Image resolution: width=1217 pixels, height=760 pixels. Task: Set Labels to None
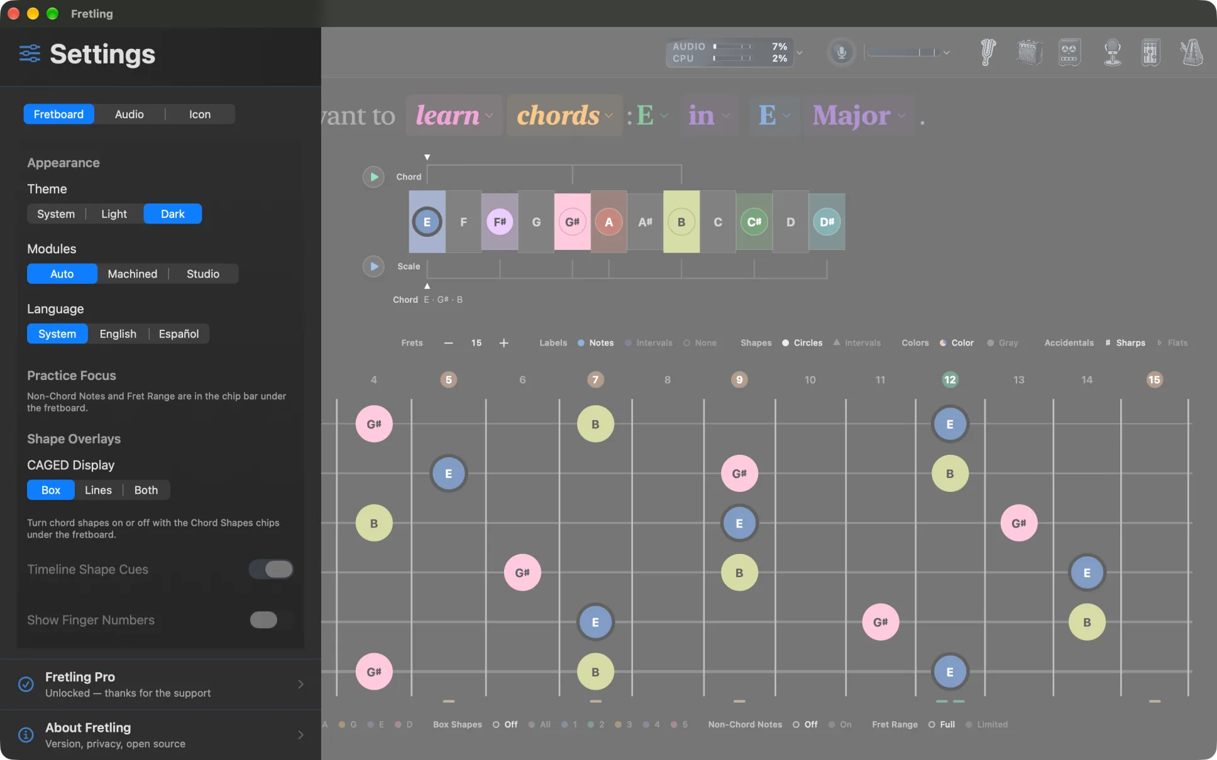[700, 343]
